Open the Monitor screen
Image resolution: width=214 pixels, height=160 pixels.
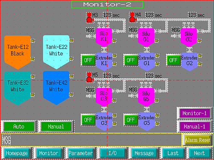(x=49, y=153)
